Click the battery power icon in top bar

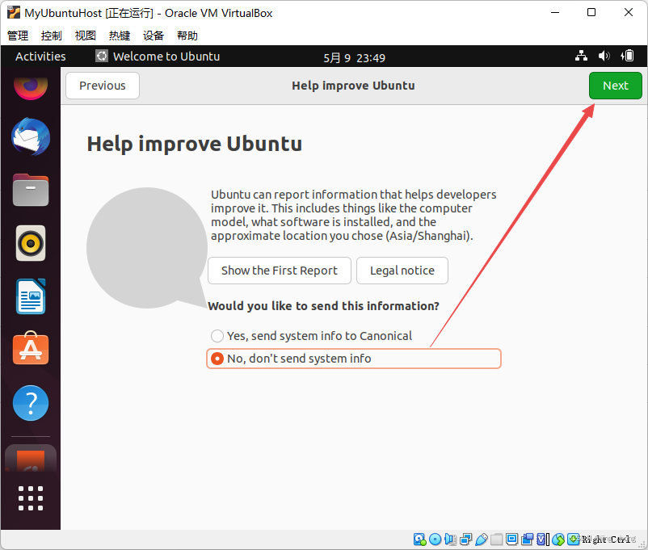(x=627, y=56)
